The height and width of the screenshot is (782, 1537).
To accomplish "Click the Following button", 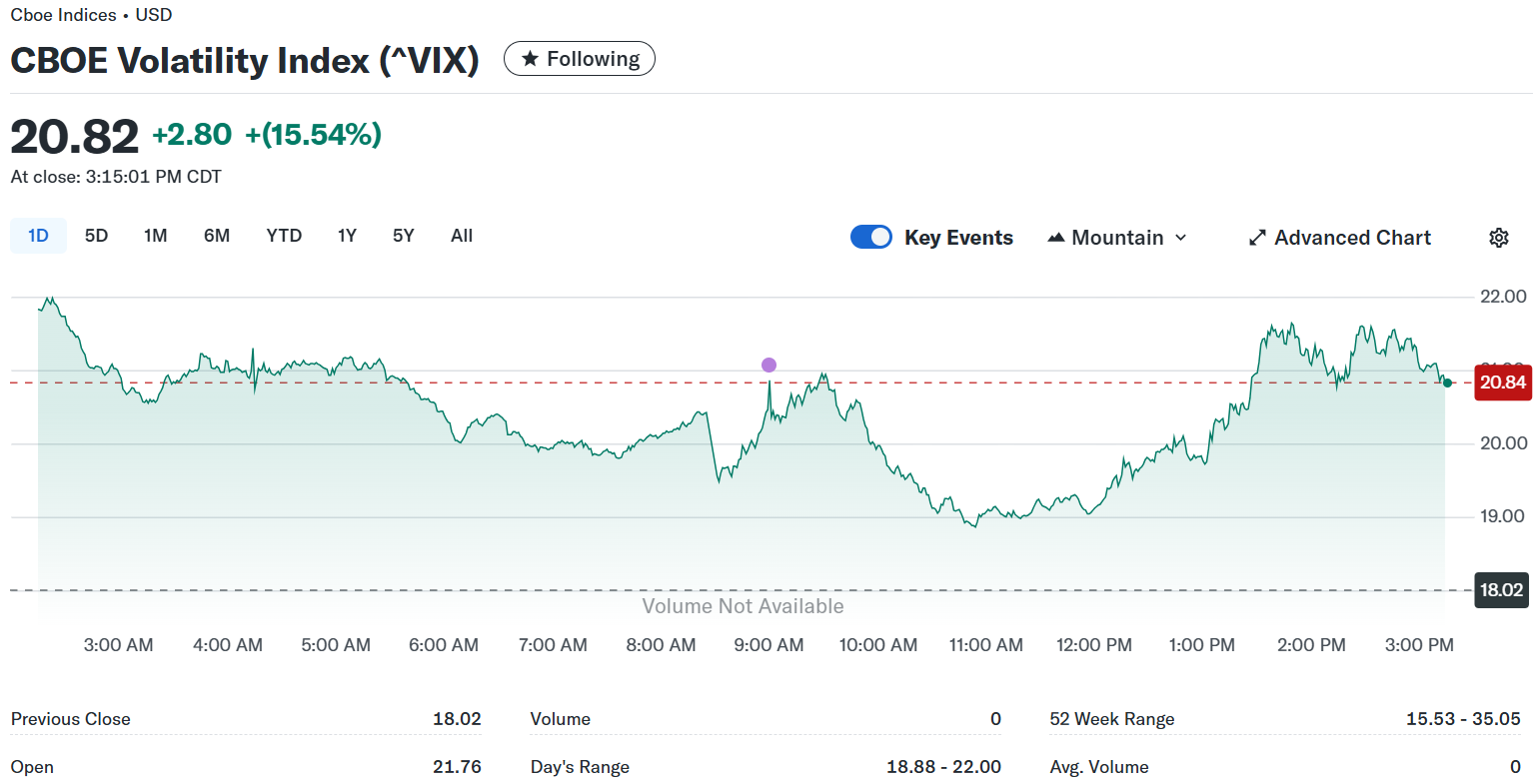I will point(580,59).
